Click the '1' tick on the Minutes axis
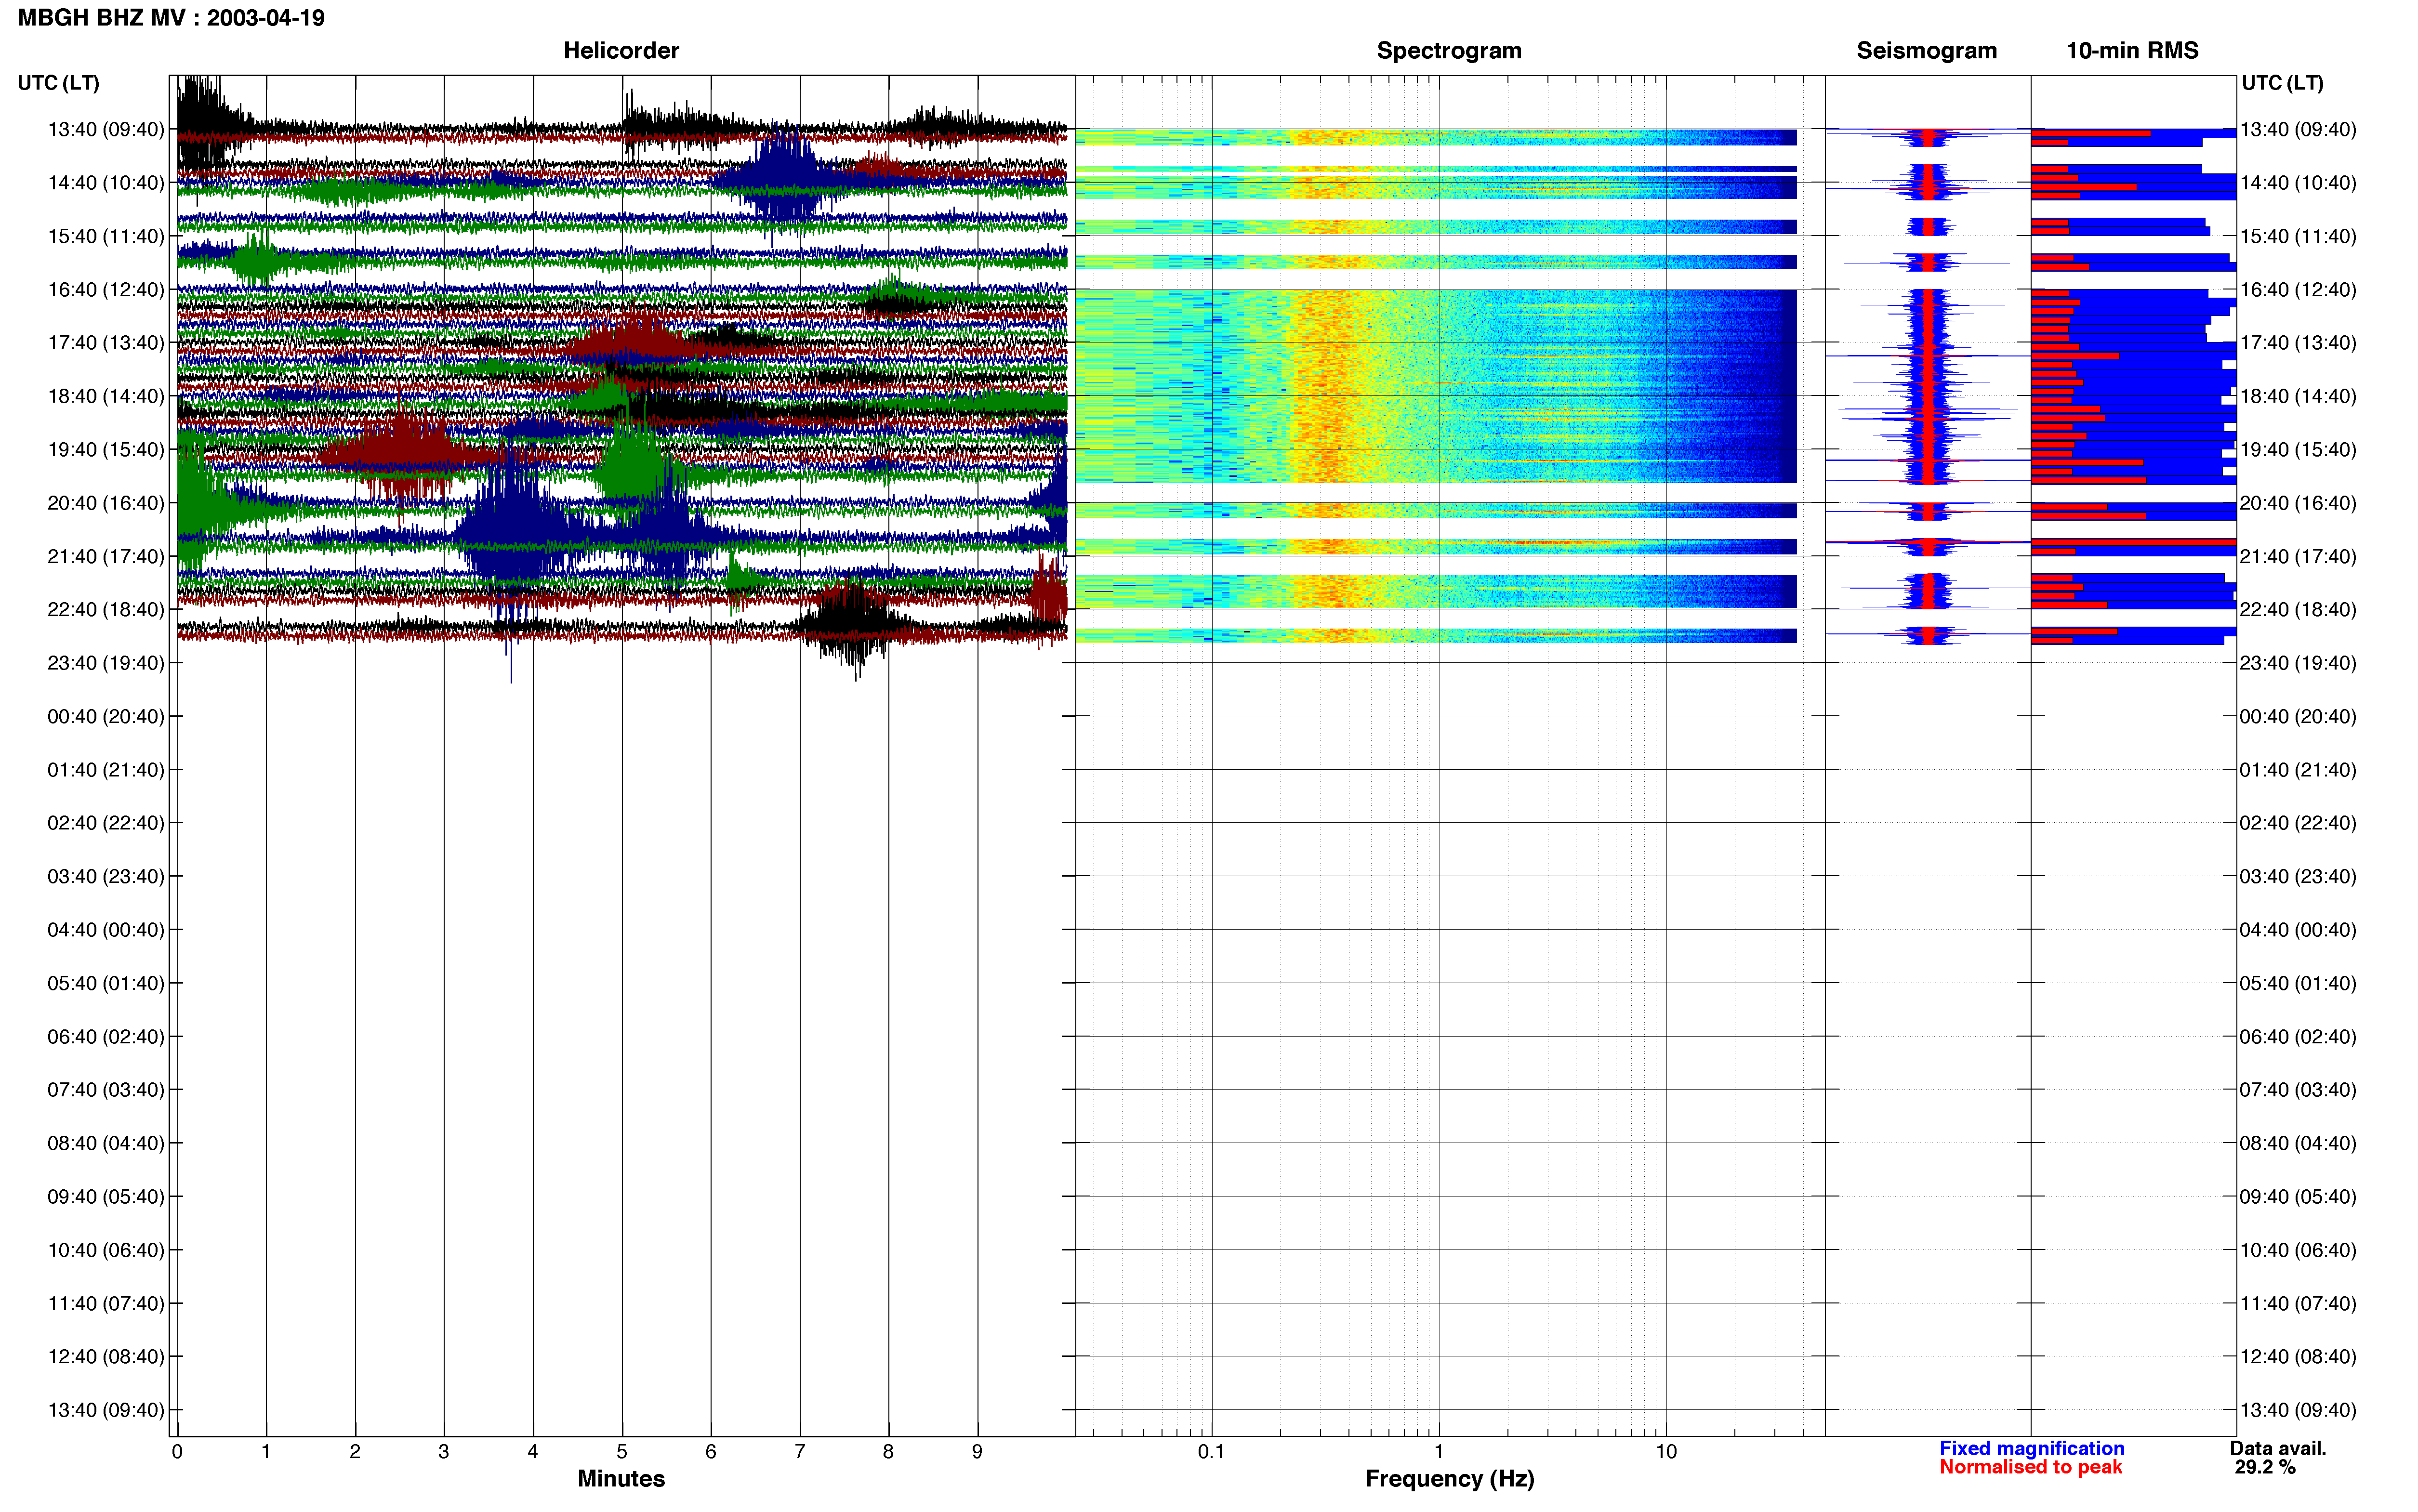This screenshot has width=2418, height=1512. tap(266, 1451)
